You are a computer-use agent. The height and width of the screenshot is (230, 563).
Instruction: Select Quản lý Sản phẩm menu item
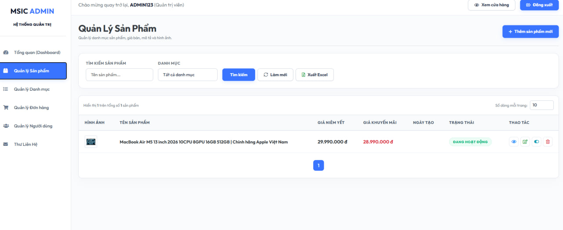33,71
